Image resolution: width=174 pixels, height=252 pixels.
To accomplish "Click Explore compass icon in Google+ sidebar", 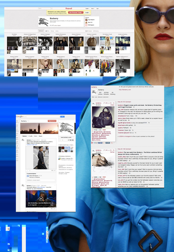I will [x=17, y=129].
